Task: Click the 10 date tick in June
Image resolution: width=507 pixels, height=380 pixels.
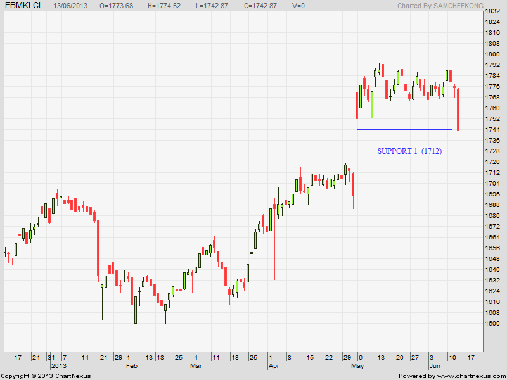Action: tap(452, 358)
